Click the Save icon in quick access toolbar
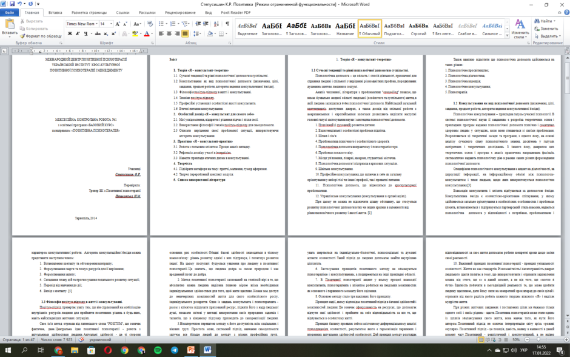This screenshot has height=357, width=570. tap(12, 4)
